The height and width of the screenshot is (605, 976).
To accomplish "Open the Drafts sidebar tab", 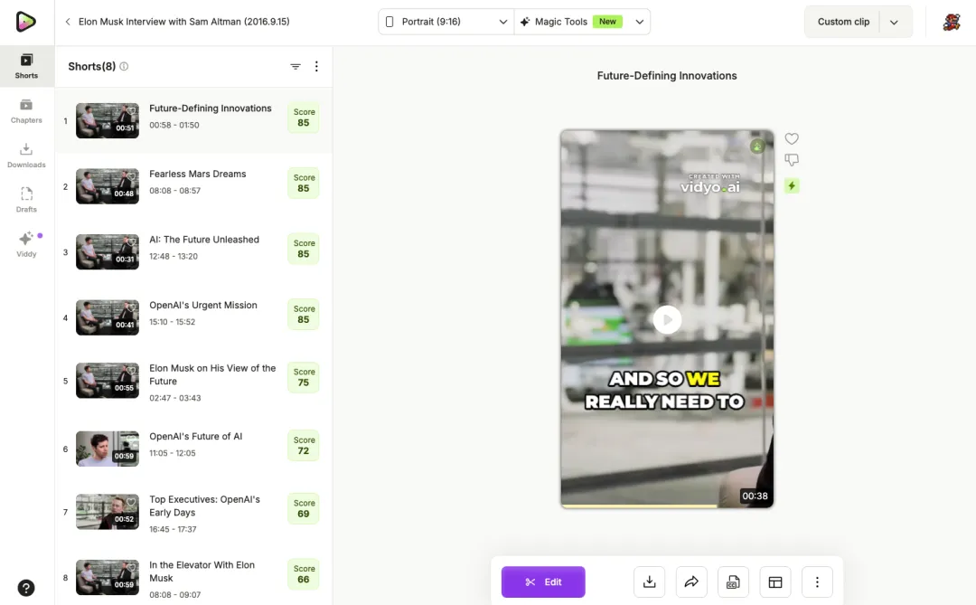I will (26, 201).
